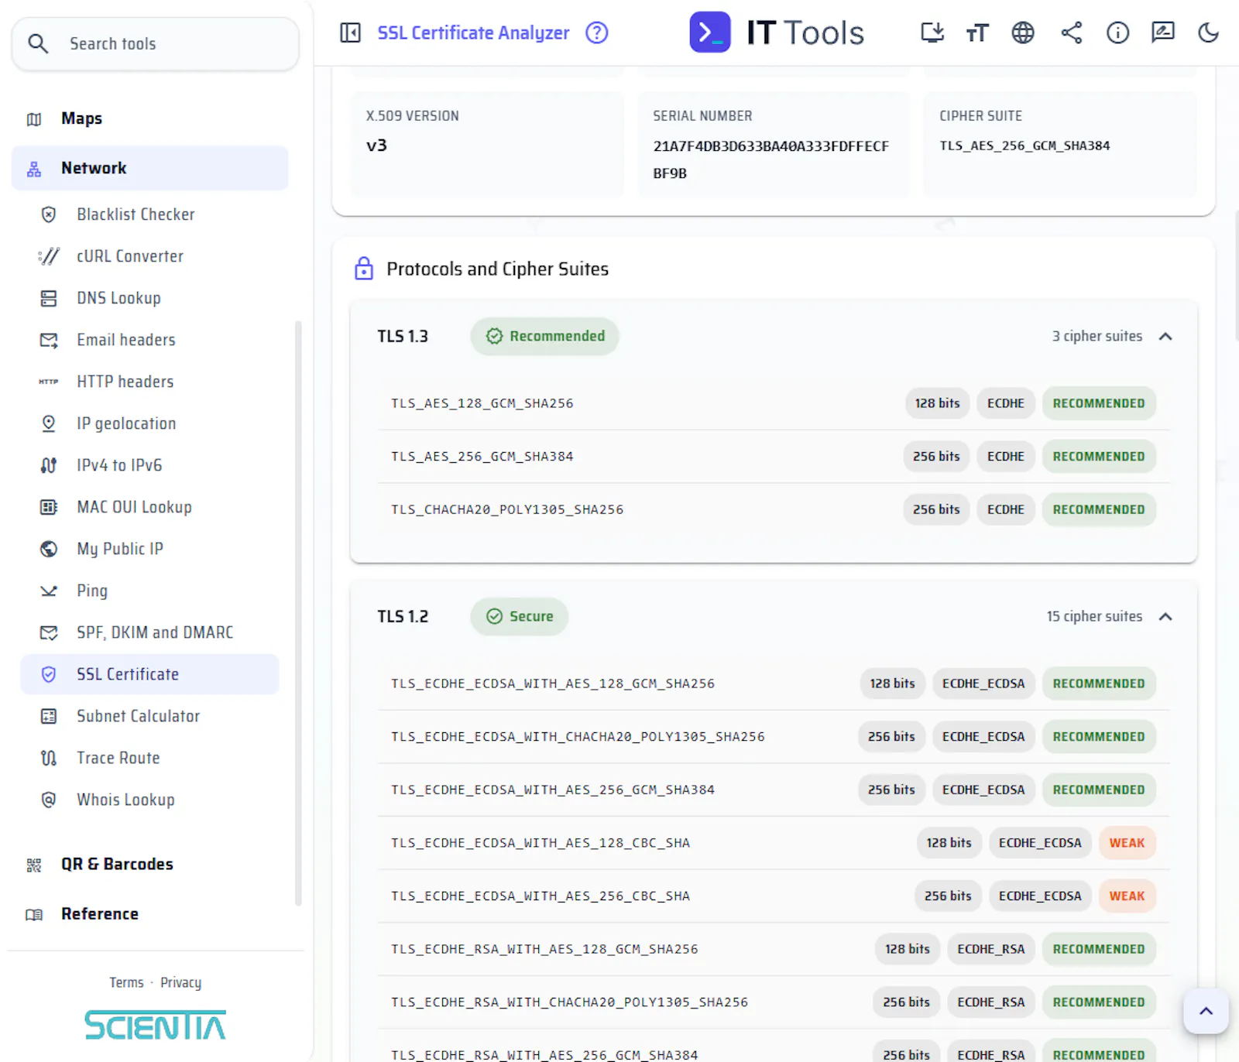Screen dimensions: 1239x1062
Task: Click 3 cipher suites count label
Action: (1097, 337)
